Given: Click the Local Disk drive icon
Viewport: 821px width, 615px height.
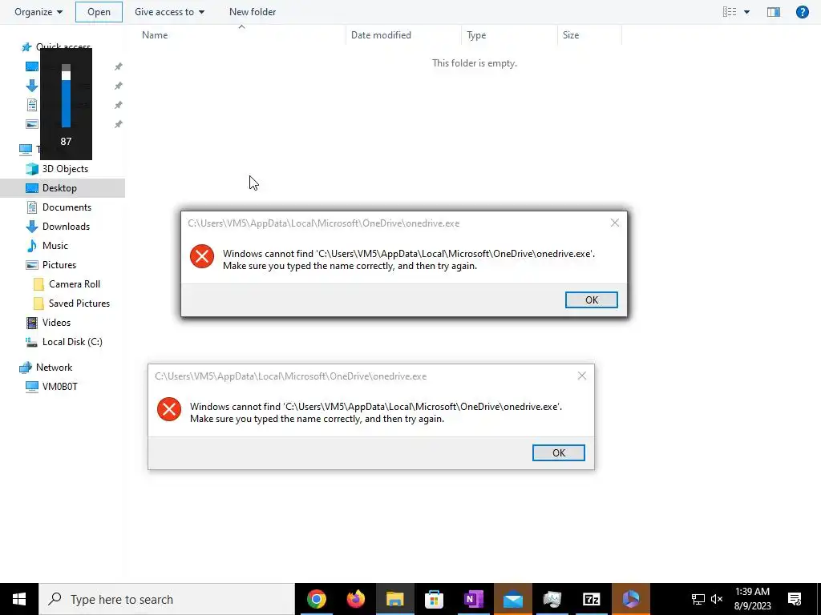Looking at the screenshot, I should pos(32,342).
